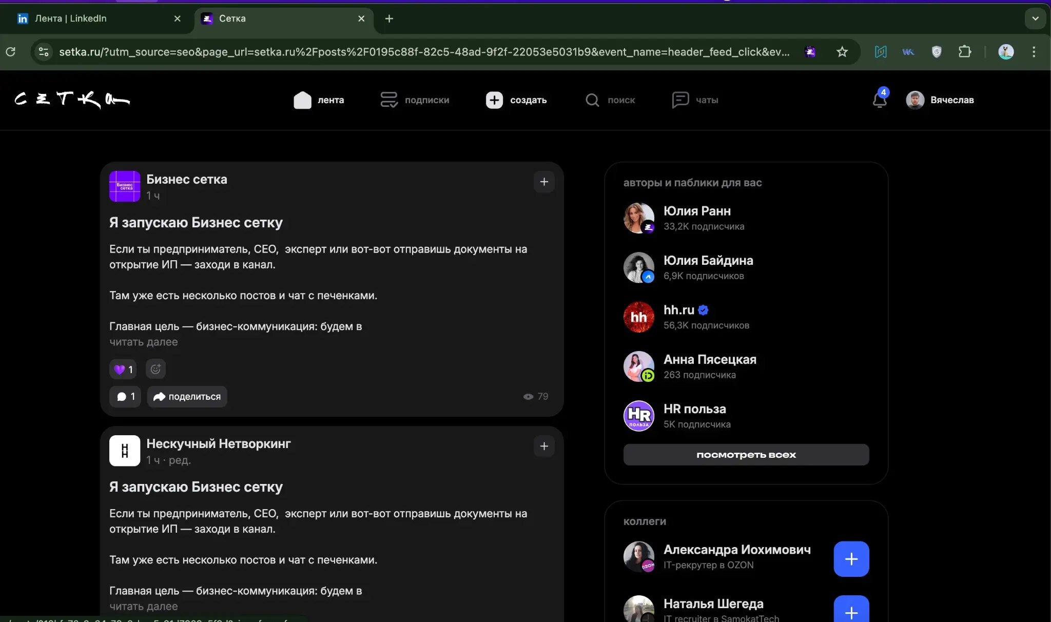Click HR польза purple avatar
This screenshot has width=1051, height=622.
pyautogui.click(x=639, y=416)
